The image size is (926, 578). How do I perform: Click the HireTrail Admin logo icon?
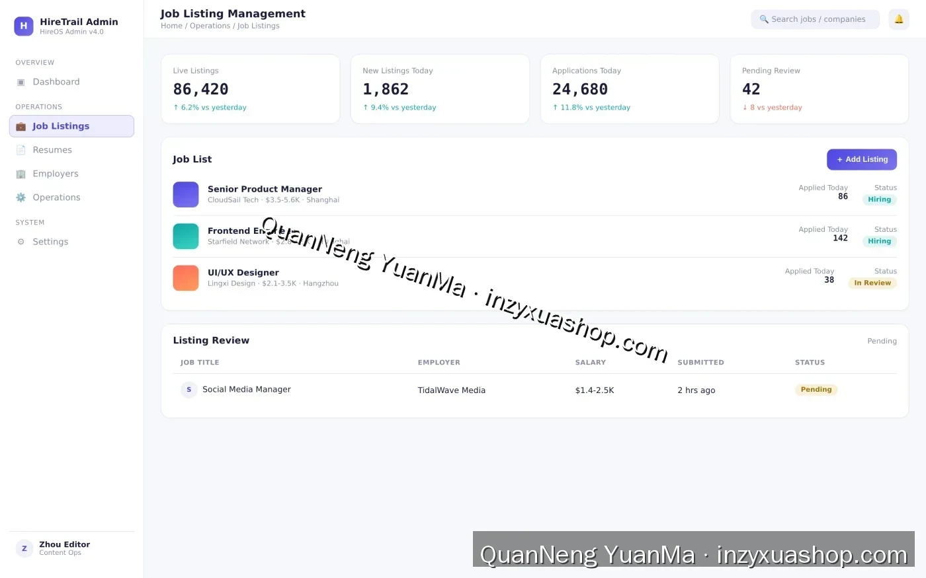click(x=24, y=26)
